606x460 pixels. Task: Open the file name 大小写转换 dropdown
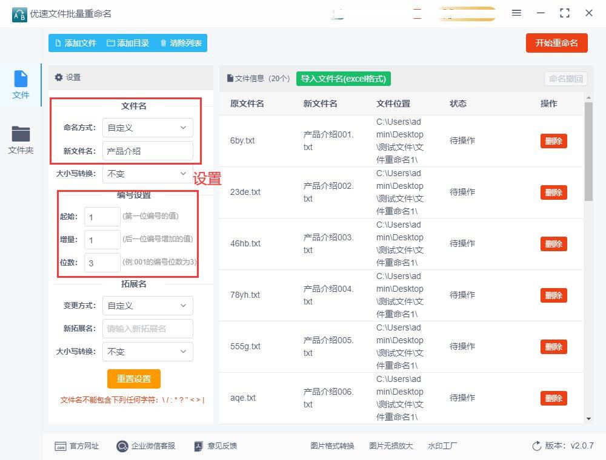[148, 174]
